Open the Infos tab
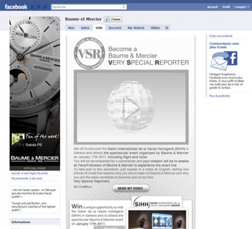 [85, 28]
